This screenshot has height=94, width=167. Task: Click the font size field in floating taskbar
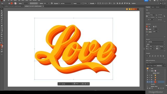pos(77,84)
